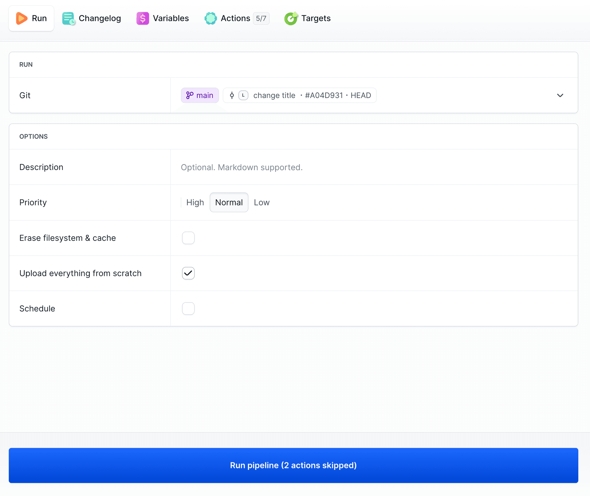Open the Targets tab
Image resolution: width=590 pixels, height=496 pixels.
(308, 18)
